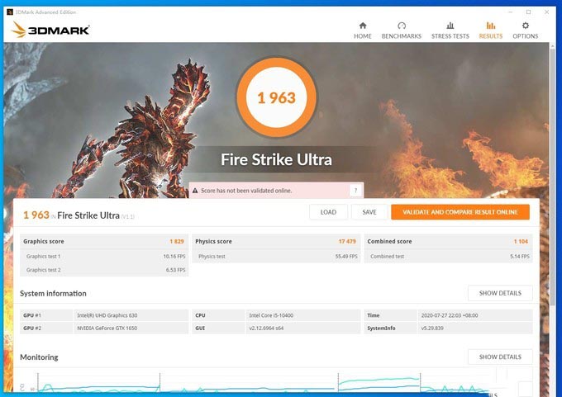Viewport: 562px width, 397px height.
Task: Click Intel Core i5-10400 CPU value
Action: (271, 315)
